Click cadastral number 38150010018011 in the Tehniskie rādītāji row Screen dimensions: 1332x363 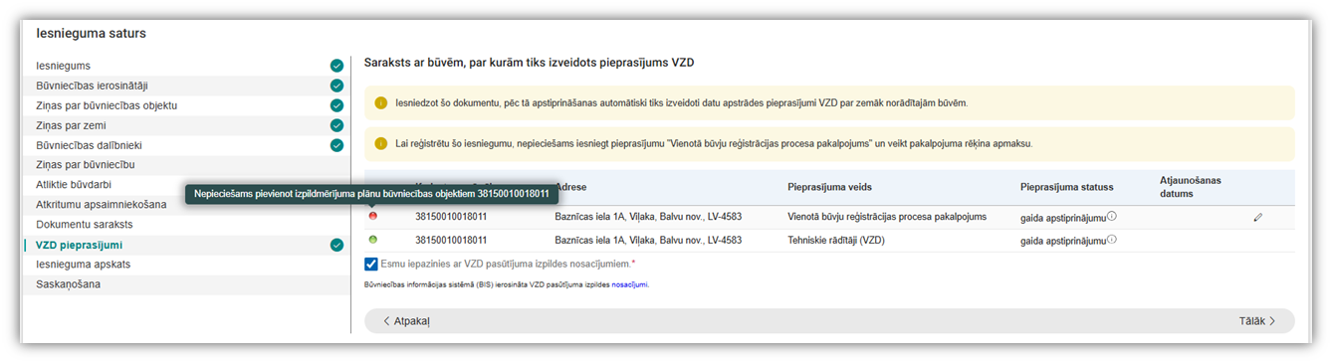pyautogui.click(x=451, y=240)
